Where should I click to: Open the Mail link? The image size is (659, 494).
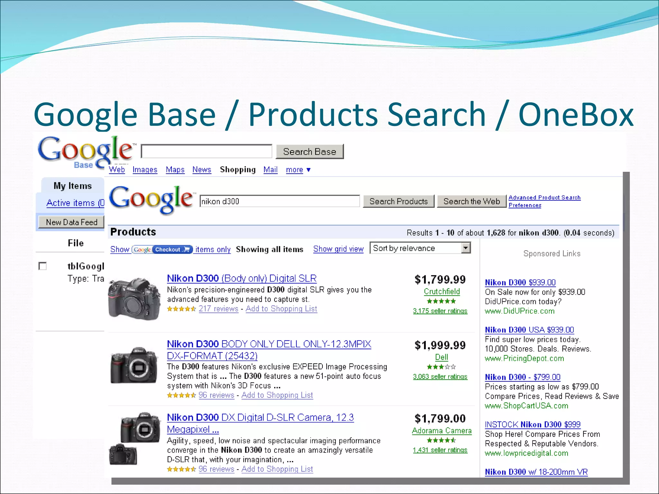pyautogui.click(x=271, y=169)
